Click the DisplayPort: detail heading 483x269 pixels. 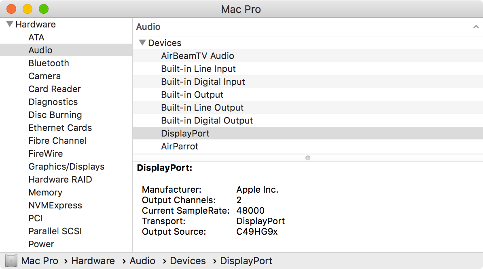pyautogui.click(x=165, y=168)
